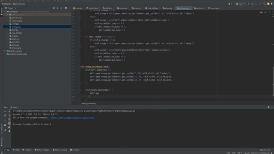
Task: Open the Problems tool window
Action: click(x=27, y=150)
